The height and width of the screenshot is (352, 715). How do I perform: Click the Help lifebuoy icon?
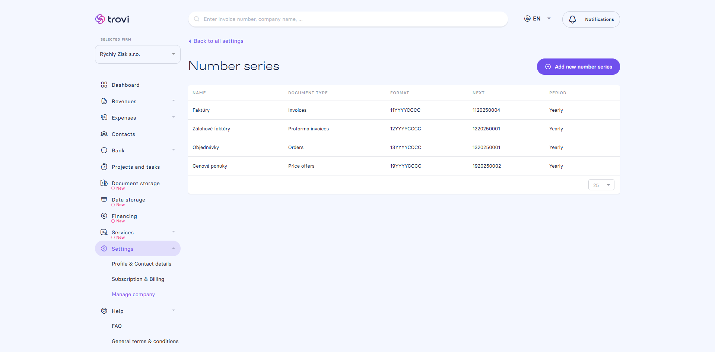coord(104,311)
